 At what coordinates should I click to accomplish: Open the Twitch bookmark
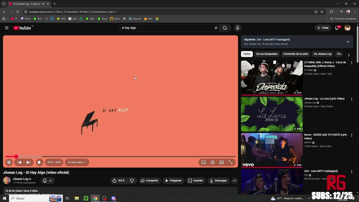tap(26, 19)
